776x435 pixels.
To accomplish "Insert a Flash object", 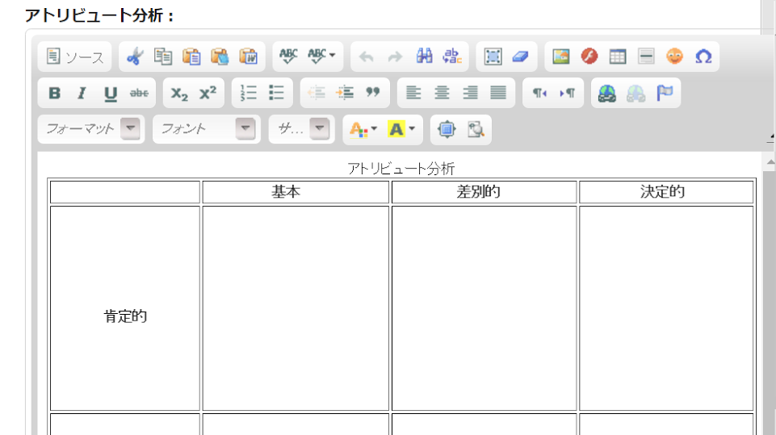I will click(x=589, y=56).
